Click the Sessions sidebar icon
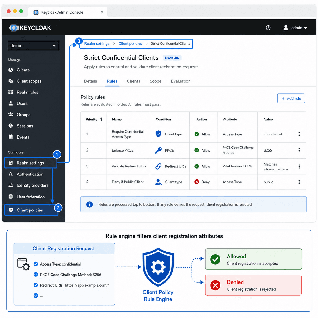Screen dimensions: 318x318 11,126
